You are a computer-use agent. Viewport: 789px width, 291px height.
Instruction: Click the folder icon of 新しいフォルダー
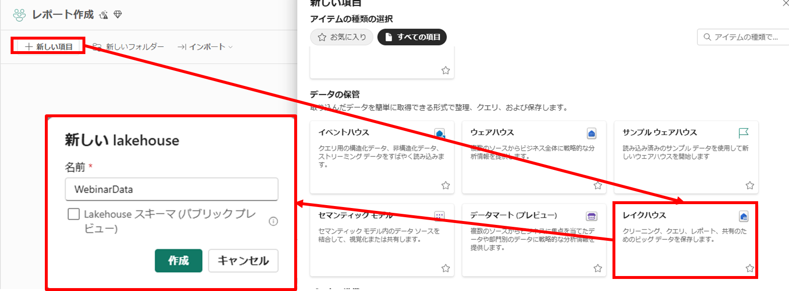pos(97,47)
